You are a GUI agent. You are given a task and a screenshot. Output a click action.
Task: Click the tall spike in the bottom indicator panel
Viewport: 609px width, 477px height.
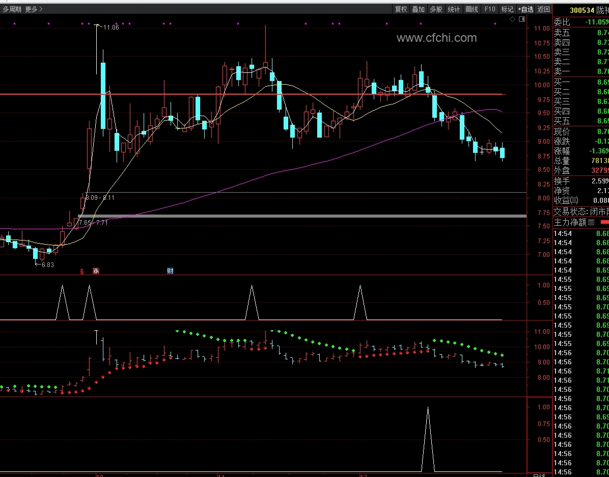coord(428,439)
